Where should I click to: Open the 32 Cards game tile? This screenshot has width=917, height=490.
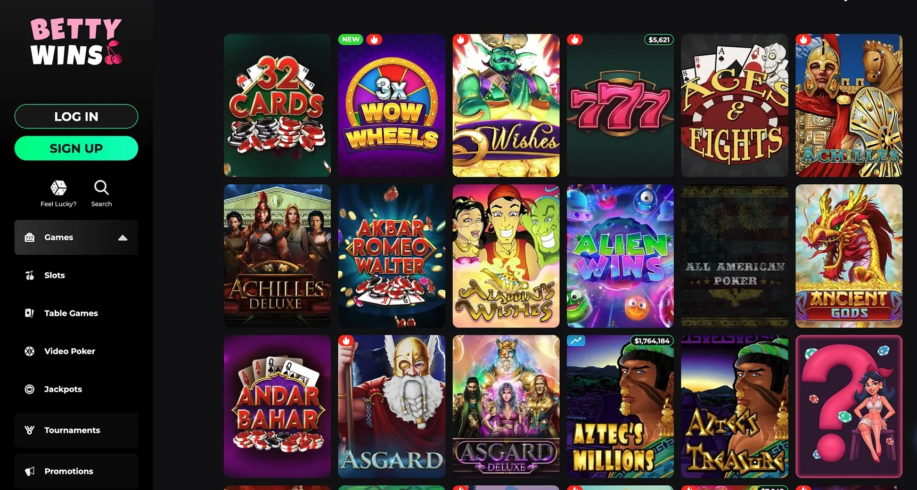(x=277, y=105)
